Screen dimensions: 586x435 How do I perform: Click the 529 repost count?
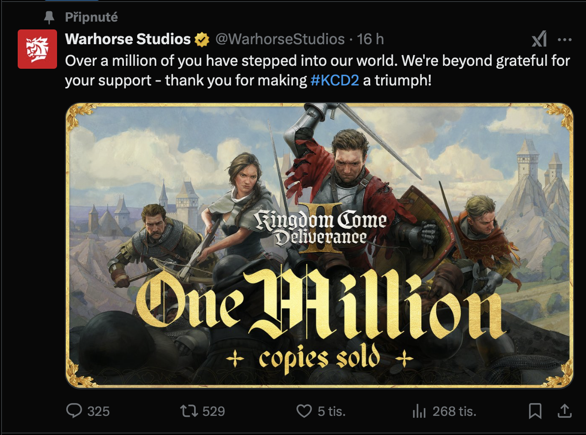click(213, 410)
